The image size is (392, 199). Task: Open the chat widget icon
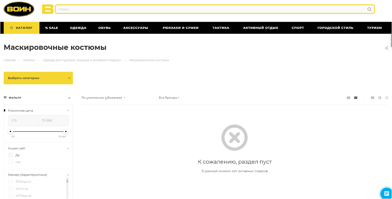(x=387, y=193)
